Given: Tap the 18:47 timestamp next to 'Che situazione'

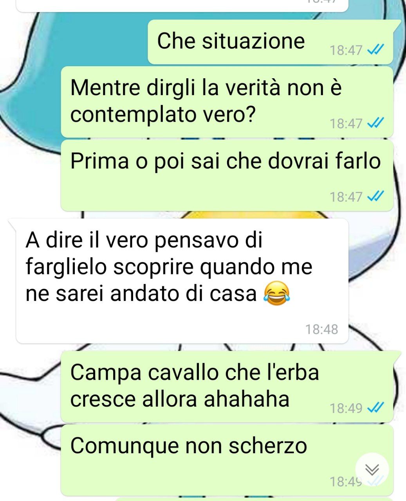Looking at the screenshot, I should point(346,50).
